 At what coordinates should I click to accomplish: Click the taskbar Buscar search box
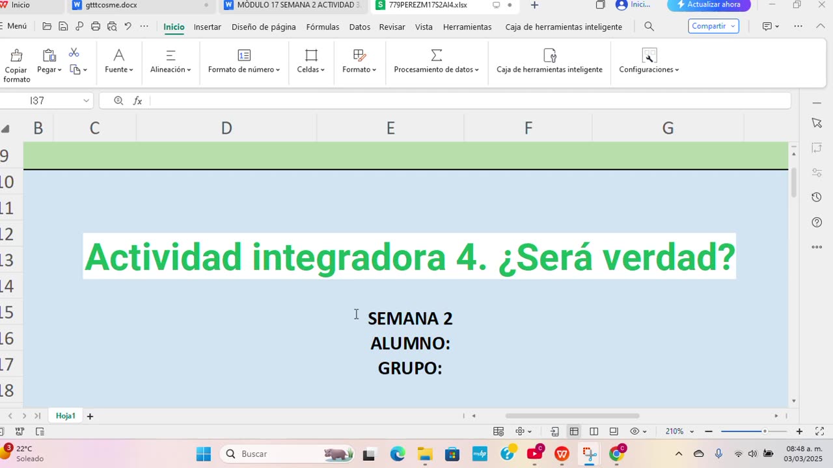[287, 454]
